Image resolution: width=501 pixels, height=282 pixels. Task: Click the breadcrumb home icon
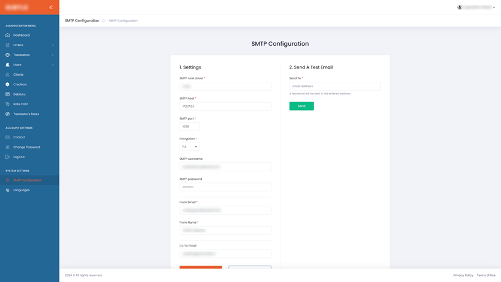(x=104, y=21)
